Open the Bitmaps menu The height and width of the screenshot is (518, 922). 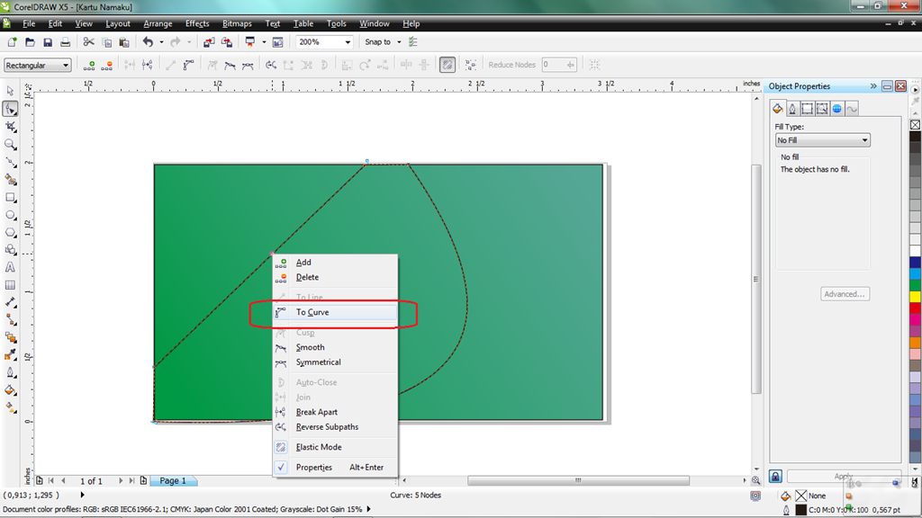tap(237, 23)
